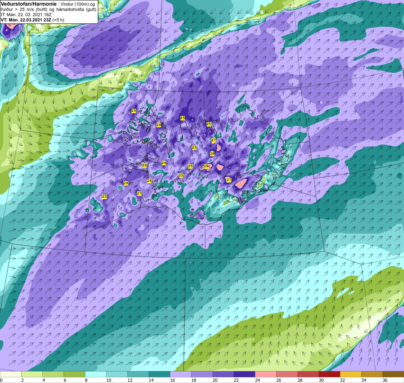This screenshot has height=383, width=404.
Task: Click the IT: Mán. 22. 03. 2021 18Z line
Action: [26, 15]
